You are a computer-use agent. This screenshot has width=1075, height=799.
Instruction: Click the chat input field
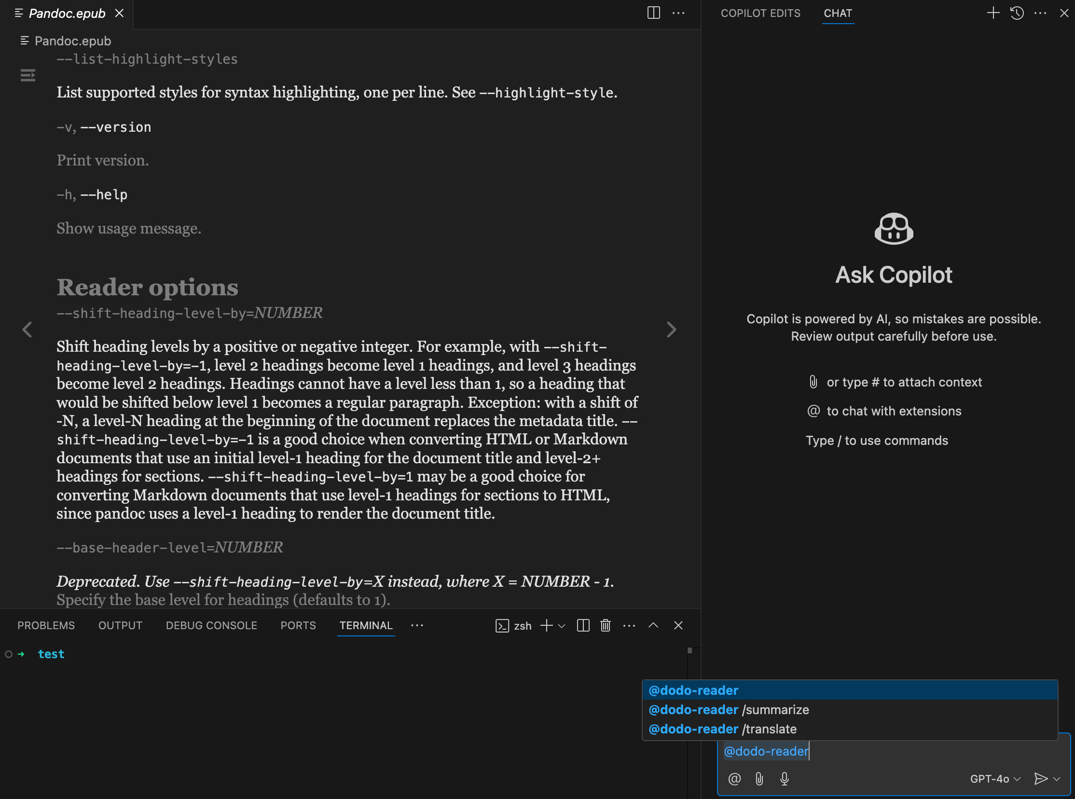pos(919,751)
